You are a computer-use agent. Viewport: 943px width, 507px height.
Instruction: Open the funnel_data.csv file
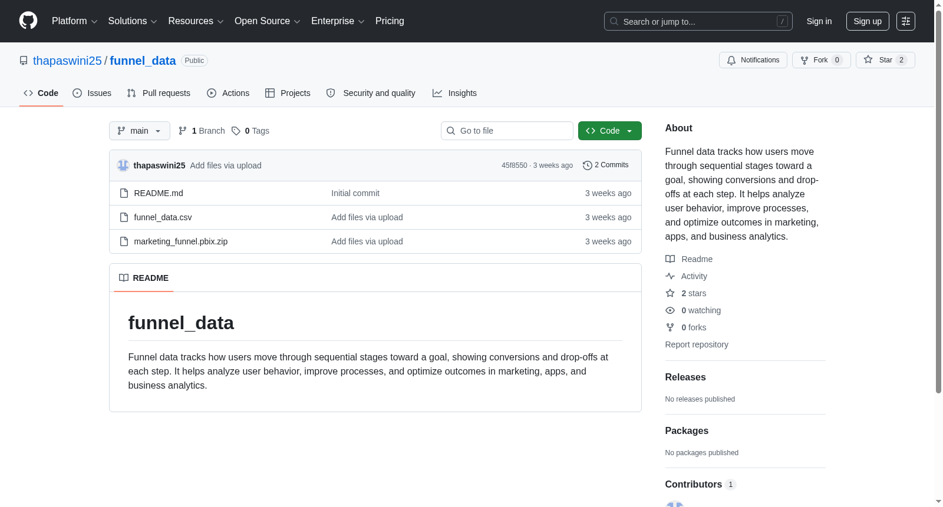click(x=163, y=217)
